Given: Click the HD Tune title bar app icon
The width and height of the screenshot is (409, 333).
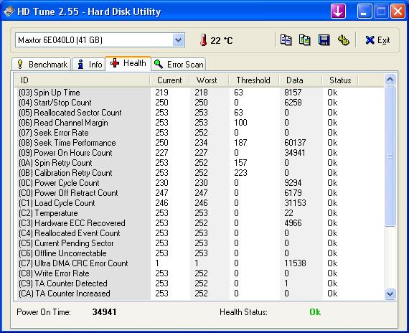Looking at the screenshot, I should (9, 11).
